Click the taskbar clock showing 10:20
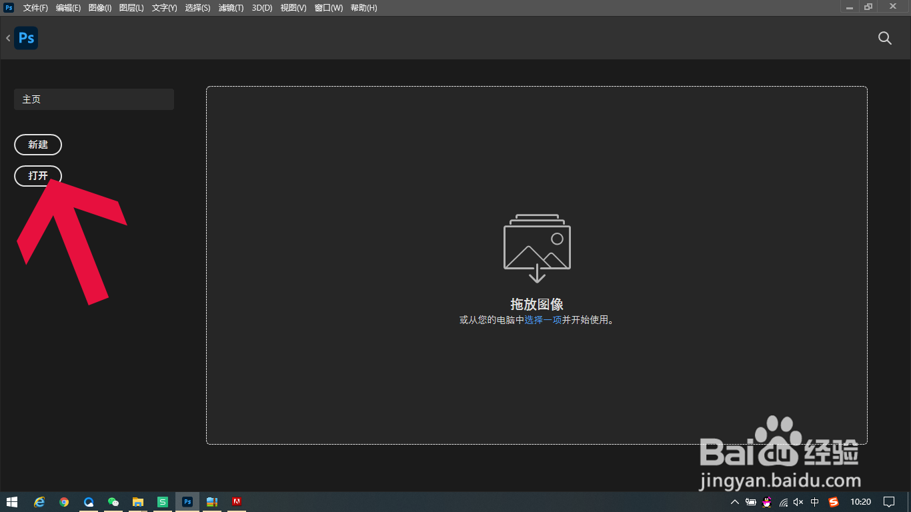 pos(860,502)
